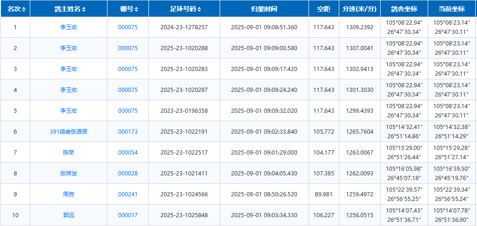The width and height of the screenshot is (477, 226).
Task: Click the 空距 column header
Action: (323, 9)
